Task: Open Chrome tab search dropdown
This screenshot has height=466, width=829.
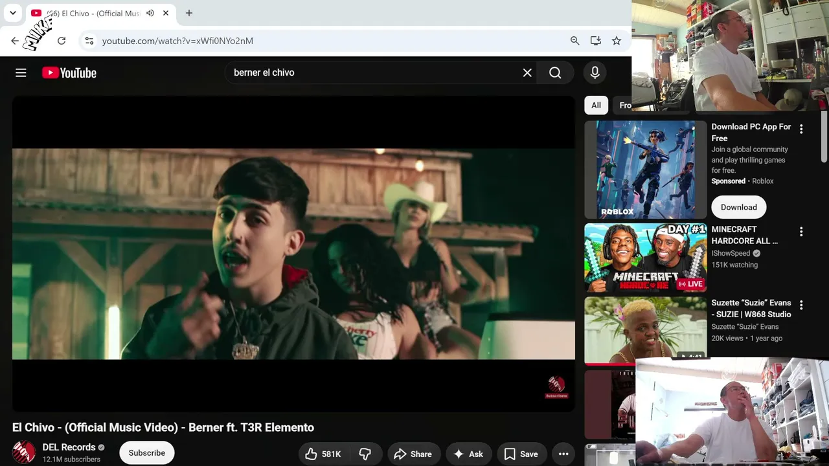Action: click(13, 13)
